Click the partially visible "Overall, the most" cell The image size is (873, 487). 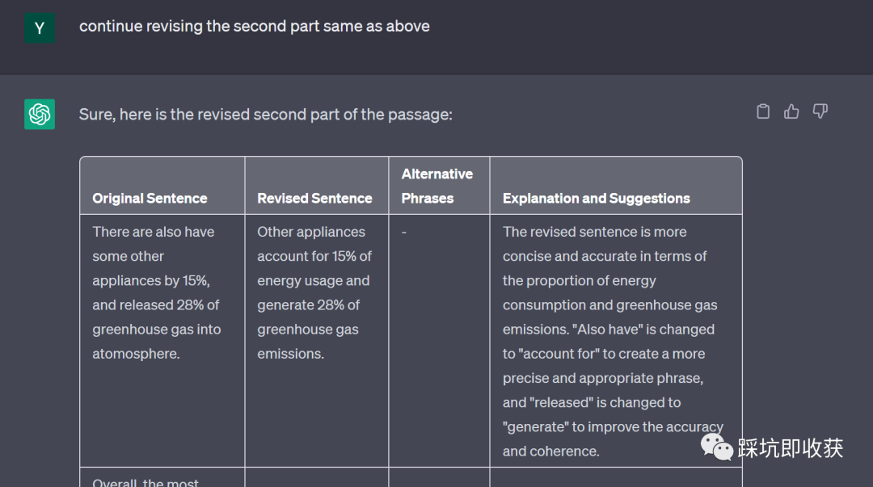(145, 482)
